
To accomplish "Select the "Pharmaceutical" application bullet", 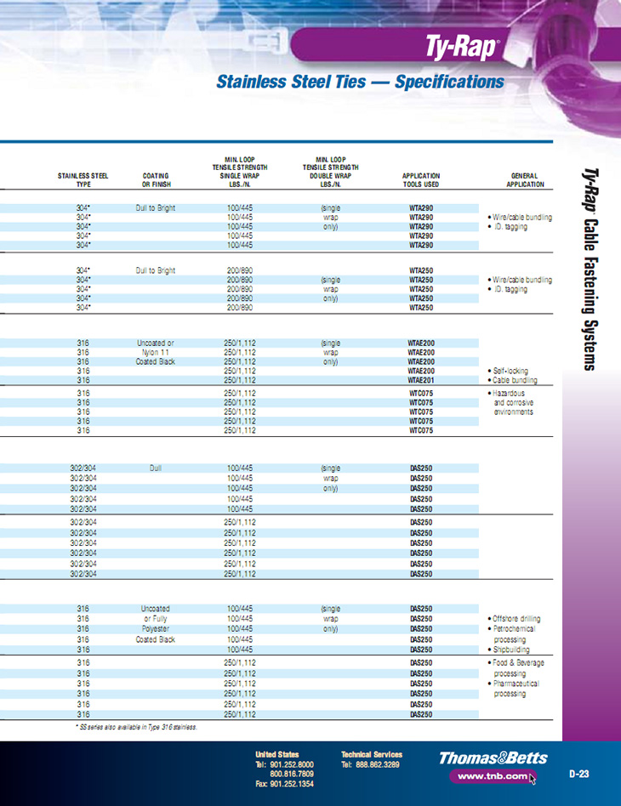I will click(514, 684).
